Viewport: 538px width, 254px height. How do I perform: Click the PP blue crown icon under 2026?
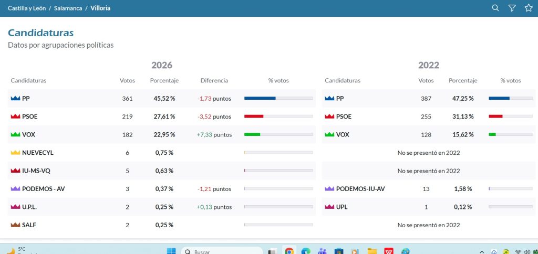[x=15, y=98]
